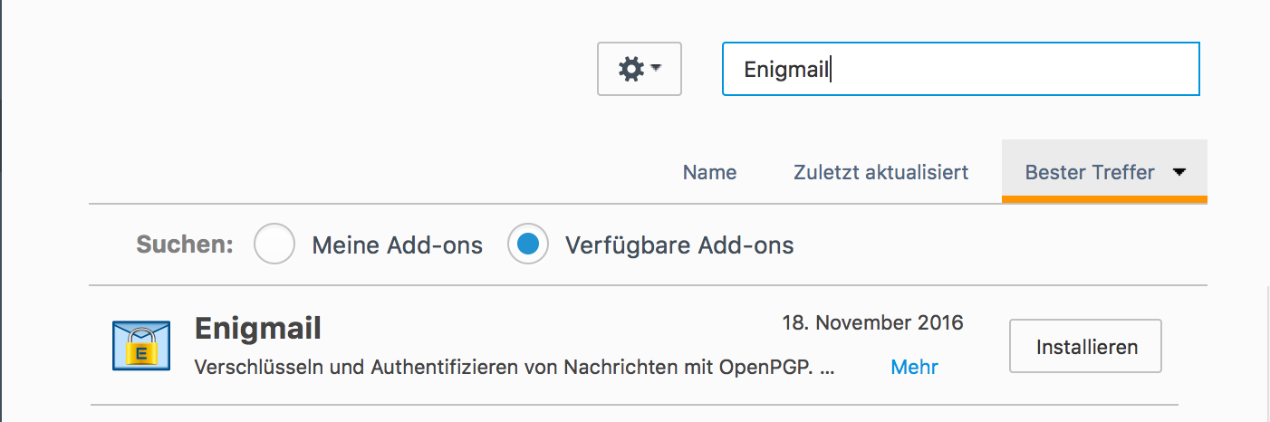
Task: Focus the search field containing Enigmail
Action: coord(961,69)
